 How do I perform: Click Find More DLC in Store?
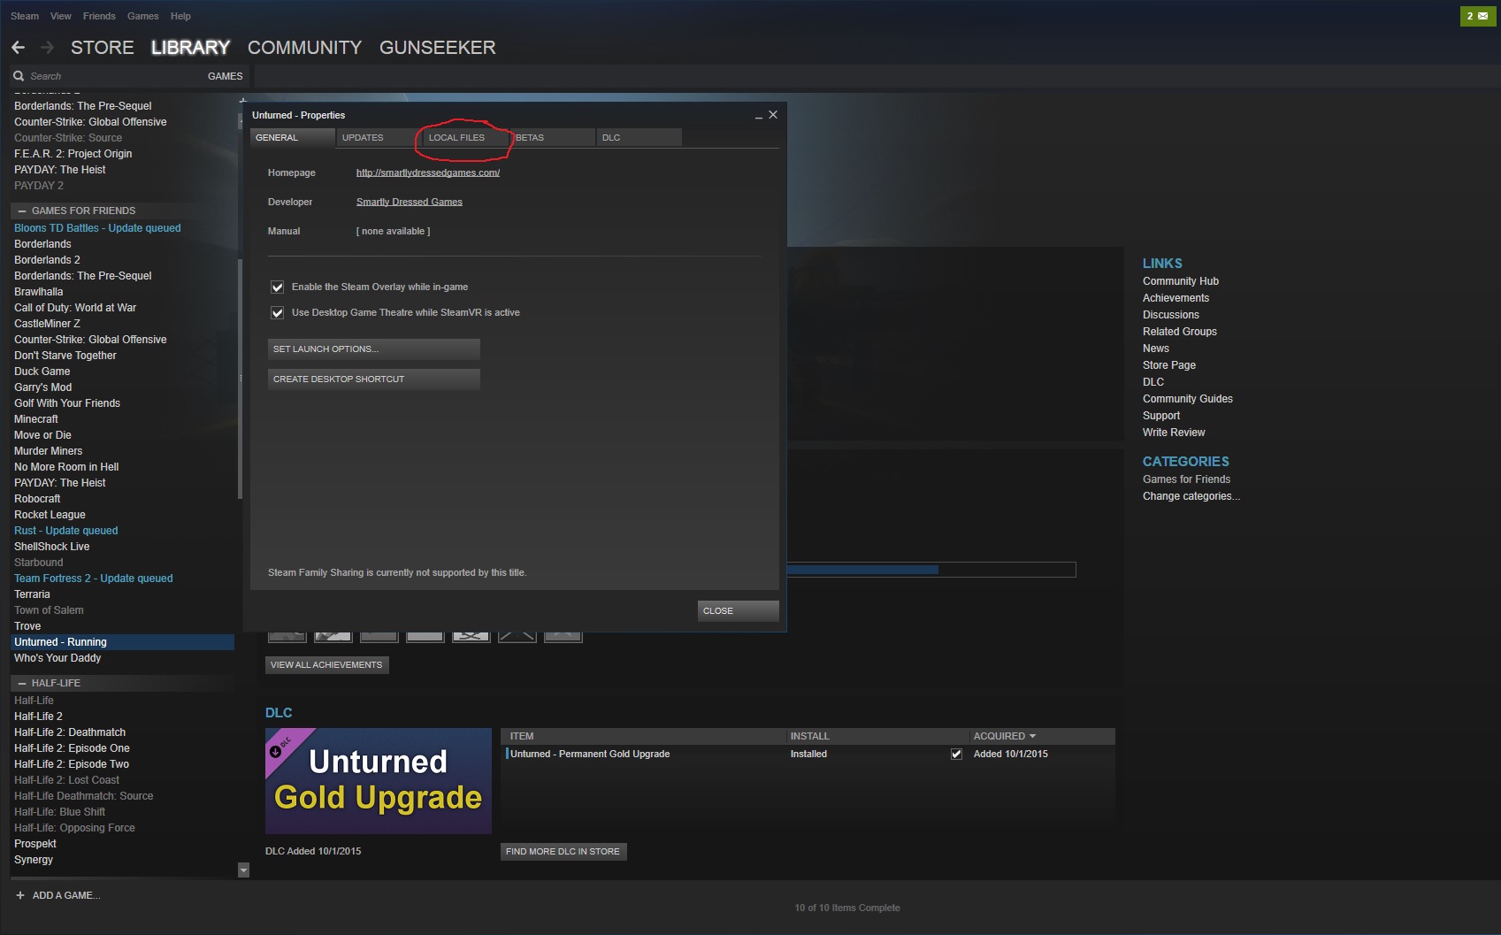click(563, 852)
